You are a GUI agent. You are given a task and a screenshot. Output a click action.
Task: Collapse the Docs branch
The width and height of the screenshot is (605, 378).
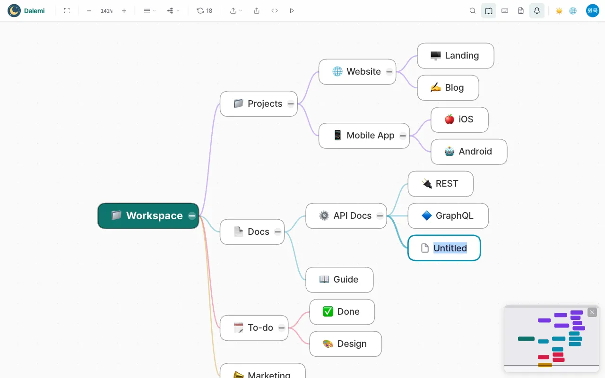[x=277, y=232]
